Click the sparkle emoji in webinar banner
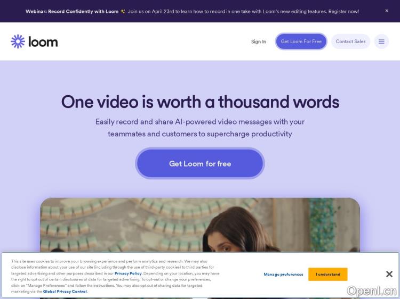This screenshot has width=400, height=299. (123, 12)
